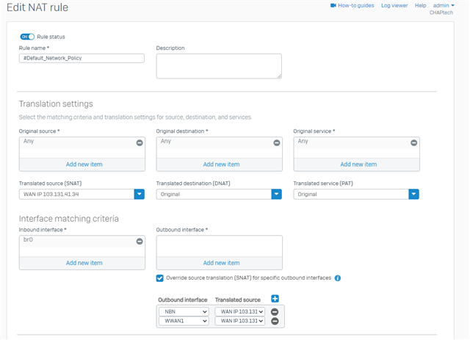Add a new outbound interface override row
Image resolution: width=470 pixels, height=340 pixels.
275,299
